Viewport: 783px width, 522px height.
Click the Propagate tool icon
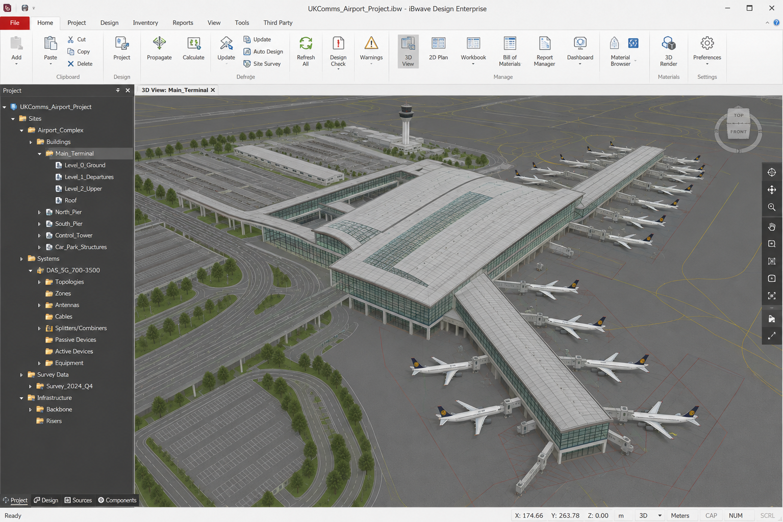(159, 43)
